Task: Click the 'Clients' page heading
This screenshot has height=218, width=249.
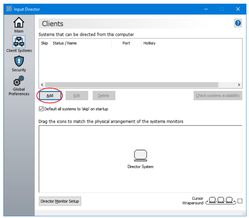Action: pyautogui.click(x=53, y=24)
